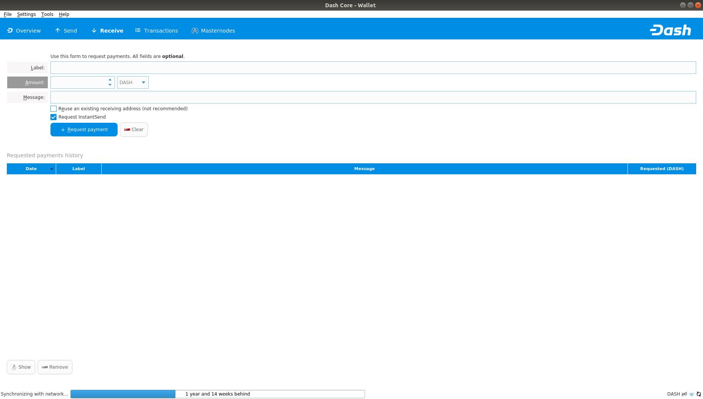Maximize the Dash Core window

pyautogui.click(x=690, y=5)
